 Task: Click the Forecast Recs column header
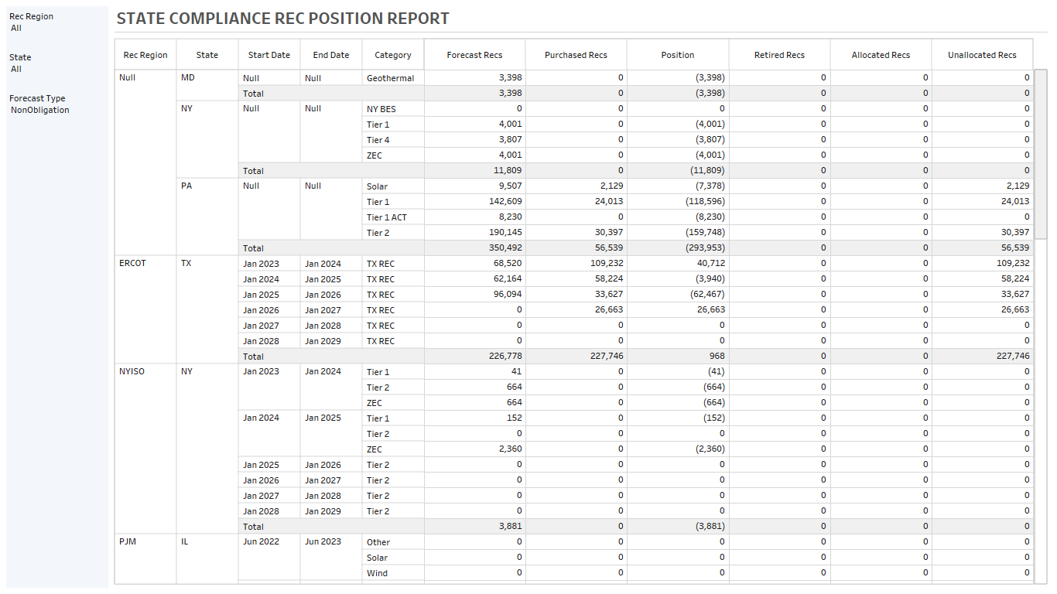[474, 55]
